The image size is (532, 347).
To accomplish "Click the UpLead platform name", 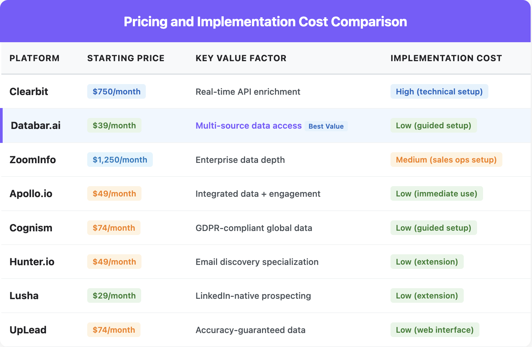I will coord(28,330).
